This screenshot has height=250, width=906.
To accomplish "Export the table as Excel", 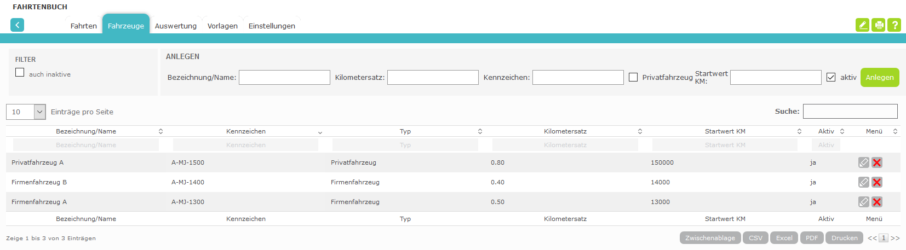I will pos(784,238).
